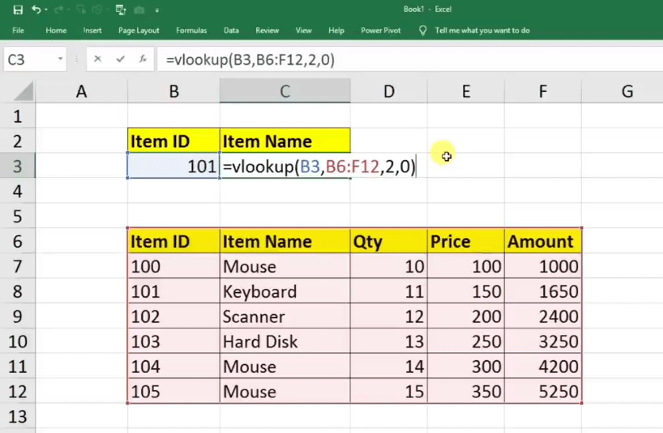
Task: Select cell containing Hard Disk
Action: (284, 342)
